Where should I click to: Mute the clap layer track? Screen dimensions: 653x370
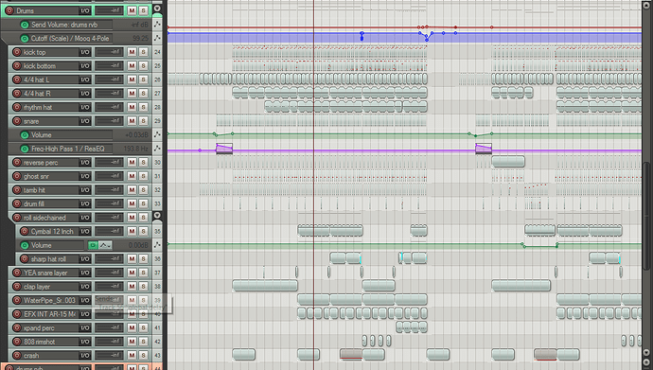tap(132, 287)
